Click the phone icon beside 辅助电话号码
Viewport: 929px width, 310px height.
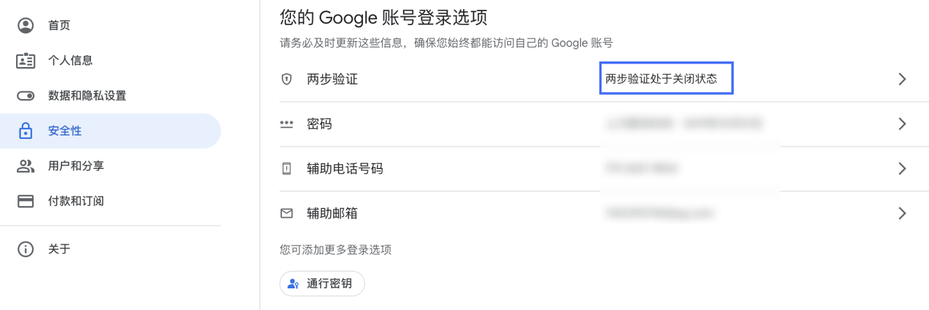point(286,169)
